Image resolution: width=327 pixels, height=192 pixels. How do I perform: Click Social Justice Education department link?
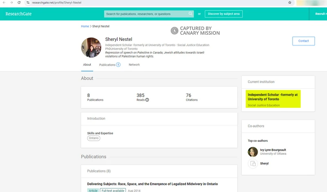pos(264,105)
